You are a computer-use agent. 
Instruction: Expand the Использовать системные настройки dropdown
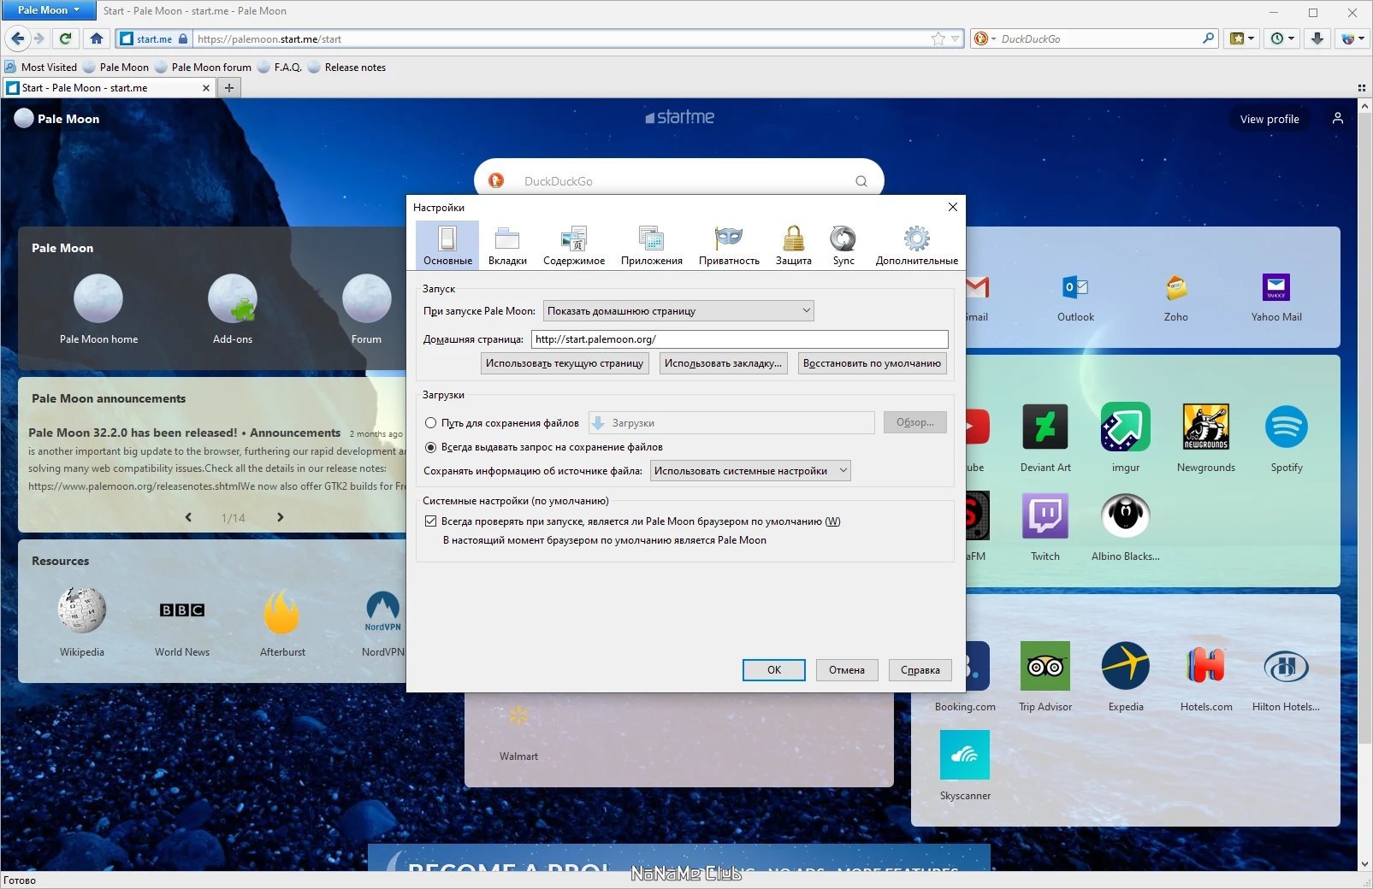coord(750,471)
